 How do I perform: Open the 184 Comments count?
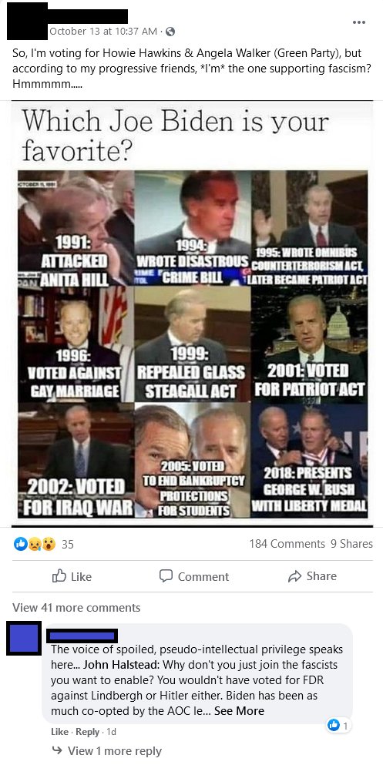point(287,543)
